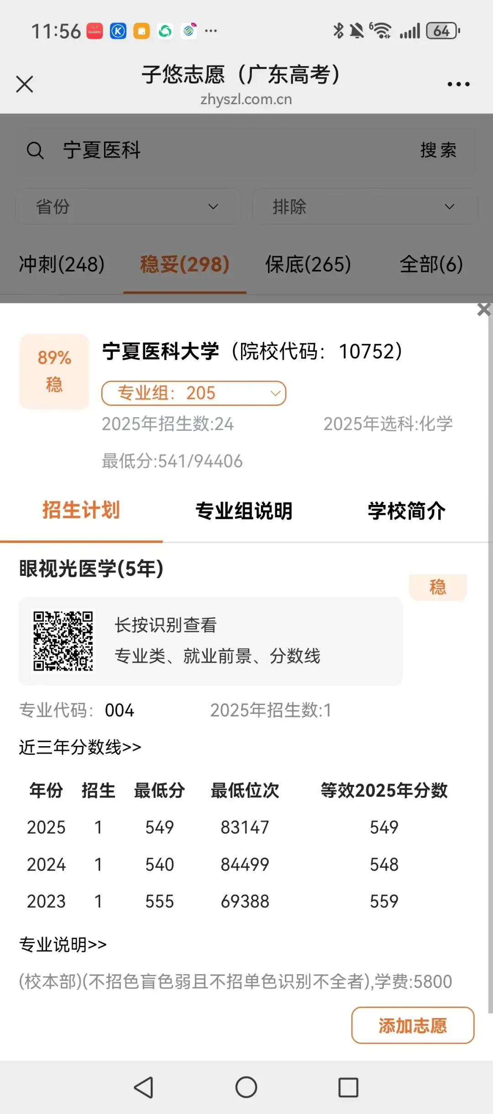This screenshot has height=1114, width=493.
Task: Close the webview with the X icon
Action: pos(25,84)
